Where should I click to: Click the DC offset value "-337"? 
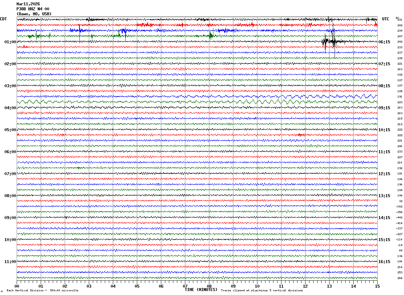point(399,229)
